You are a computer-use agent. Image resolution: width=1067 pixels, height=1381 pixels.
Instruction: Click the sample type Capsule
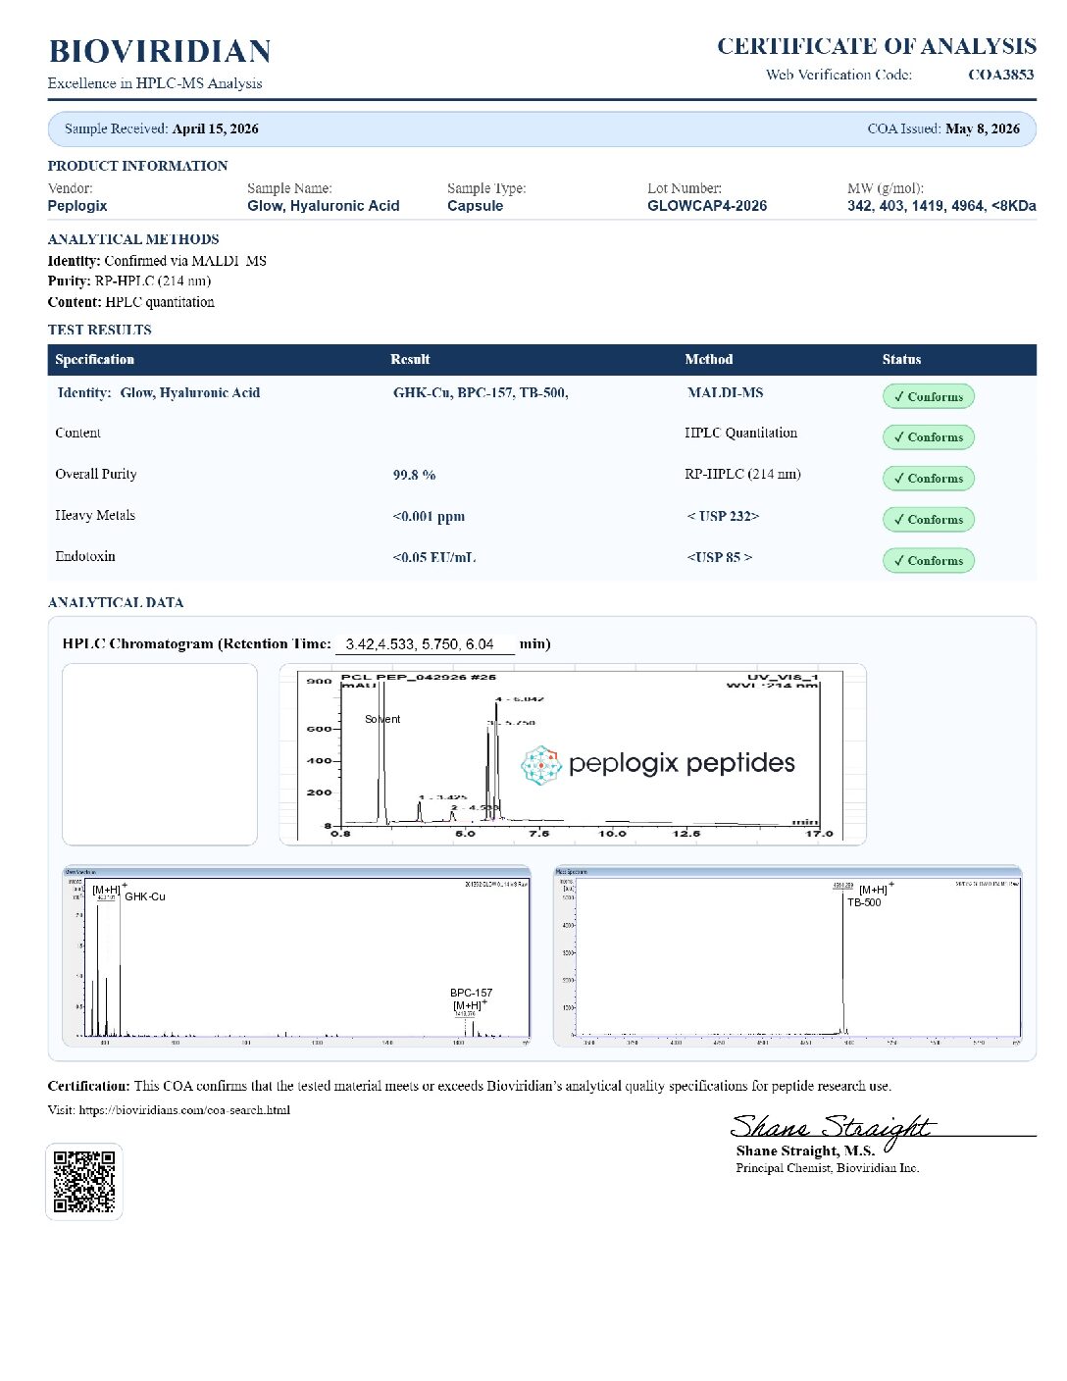[476, 206]
